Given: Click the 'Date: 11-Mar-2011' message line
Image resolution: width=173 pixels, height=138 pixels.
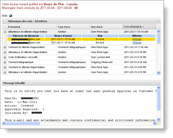Looking at the screenshot, I should (x=21, y=102).
